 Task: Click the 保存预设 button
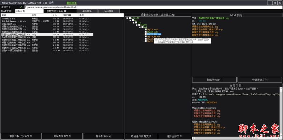87,11
